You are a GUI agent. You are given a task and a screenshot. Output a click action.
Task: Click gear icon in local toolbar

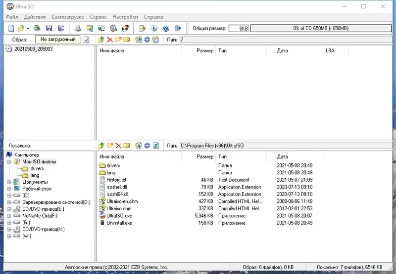coord(147,146)
